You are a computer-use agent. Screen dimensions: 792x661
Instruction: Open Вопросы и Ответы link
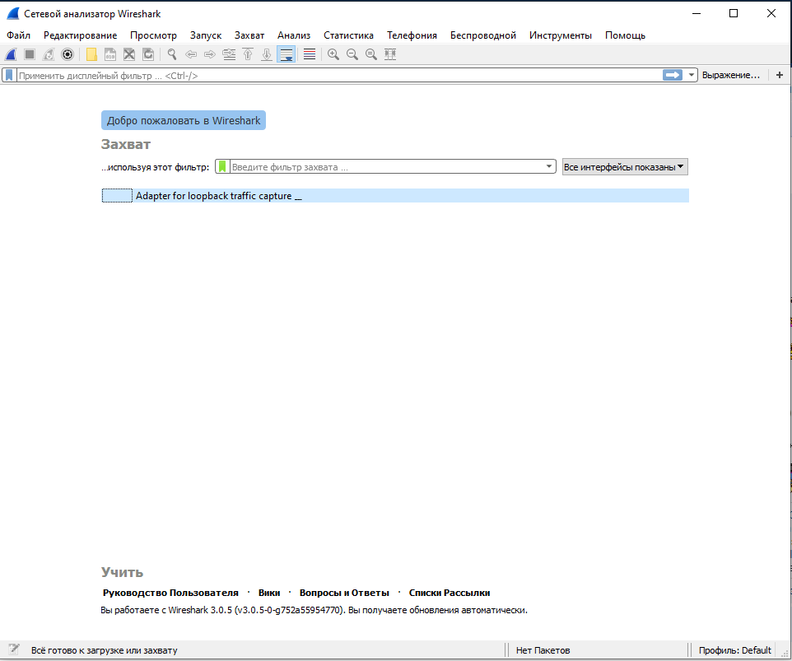click(x=344, y=593)
